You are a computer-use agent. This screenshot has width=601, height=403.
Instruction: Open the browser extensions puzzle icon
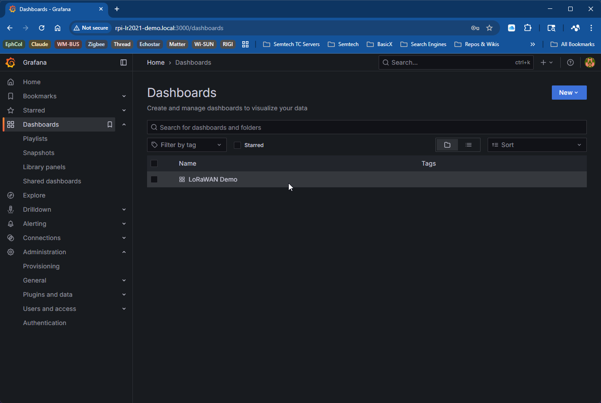(x=527, y=28)
